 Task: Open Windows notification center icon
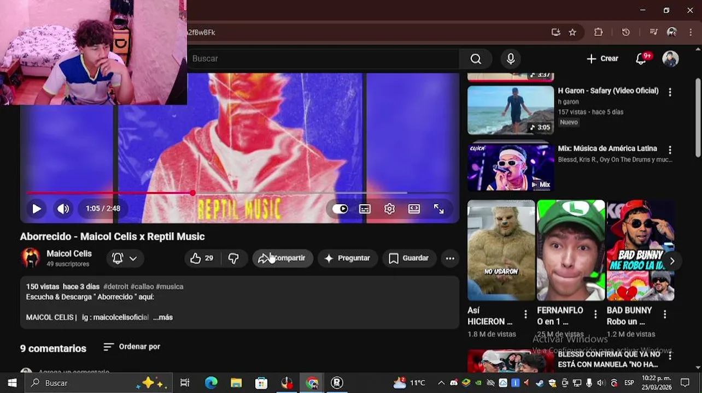point(685,383)
